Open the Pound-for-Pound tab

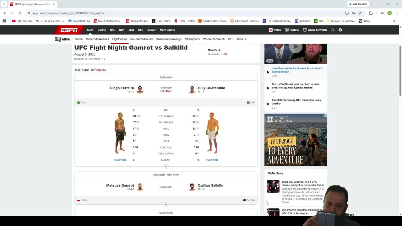tap(141, 39)
